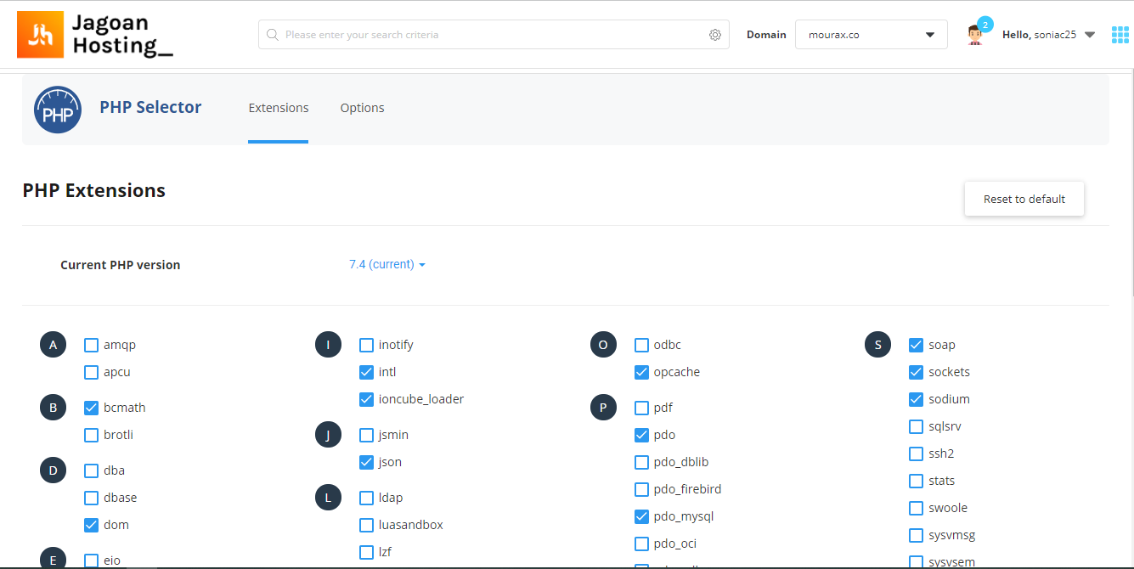Disable the opcache extension checkbox
Image resolution: width=1134 pixels, height=569 pixels.
(641, 372)
